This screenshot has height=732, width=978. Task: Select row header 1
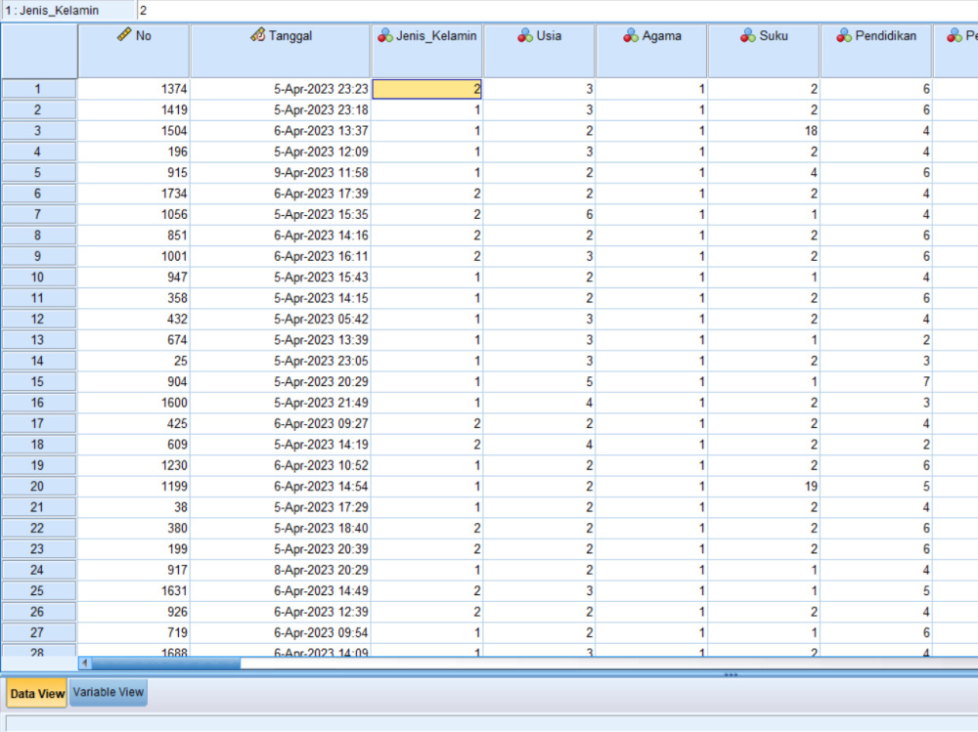click(x=38, y=89)
